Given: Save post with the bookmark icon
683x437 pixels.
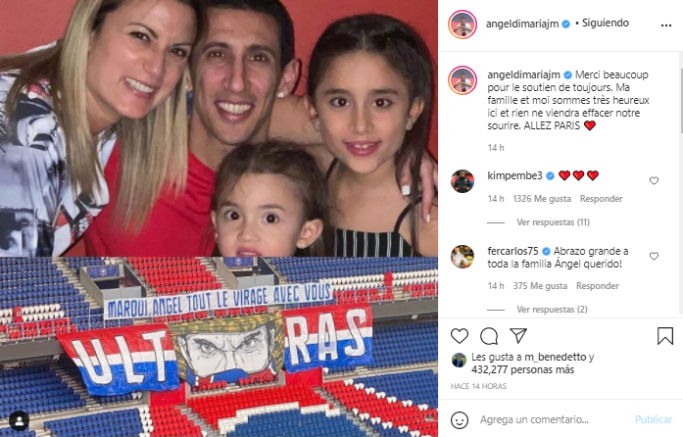Looking at the screenshot, I should (665, 336).
